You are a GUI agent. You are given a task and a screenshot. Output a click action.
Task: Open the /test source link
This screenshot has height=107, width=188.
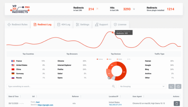[38, 102]
